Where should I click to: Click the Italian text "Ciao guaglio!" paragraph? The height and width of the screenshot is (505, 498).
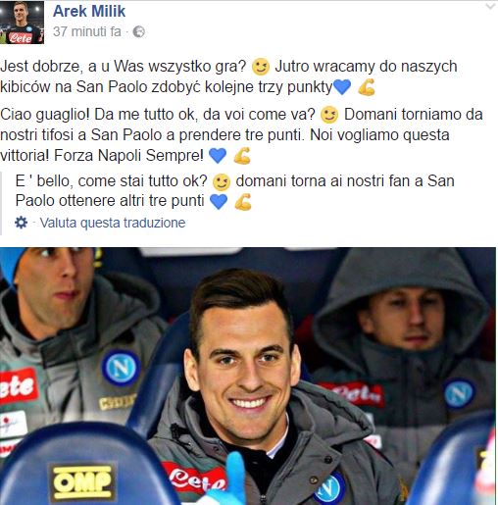(x=241, y=134)
